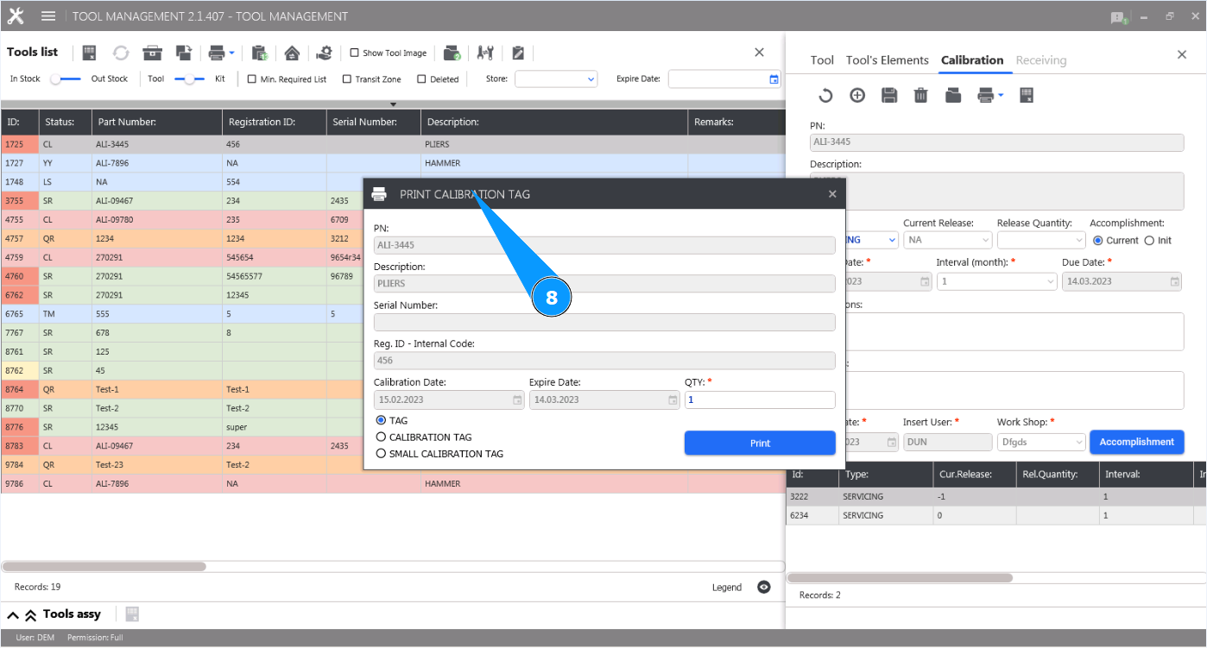Click the wrench and screwdriver app logo
Image resolution: width=1207 pixels, height=648 pixels.
point(16,16)
